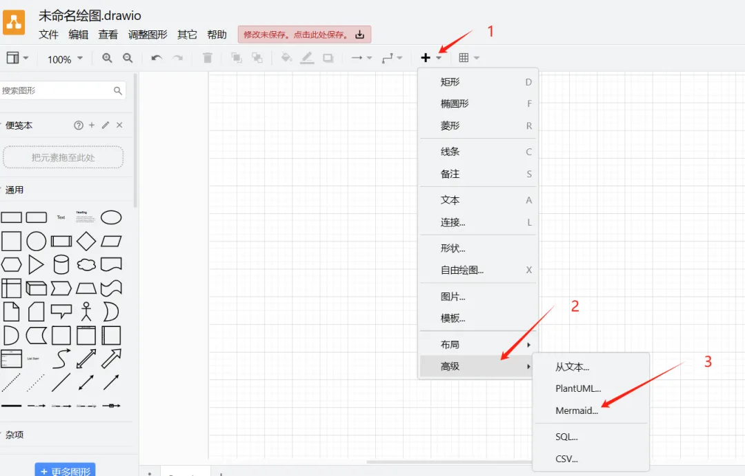
Task: Zoom in with magnifier plus icon
Action: (108, 58)
